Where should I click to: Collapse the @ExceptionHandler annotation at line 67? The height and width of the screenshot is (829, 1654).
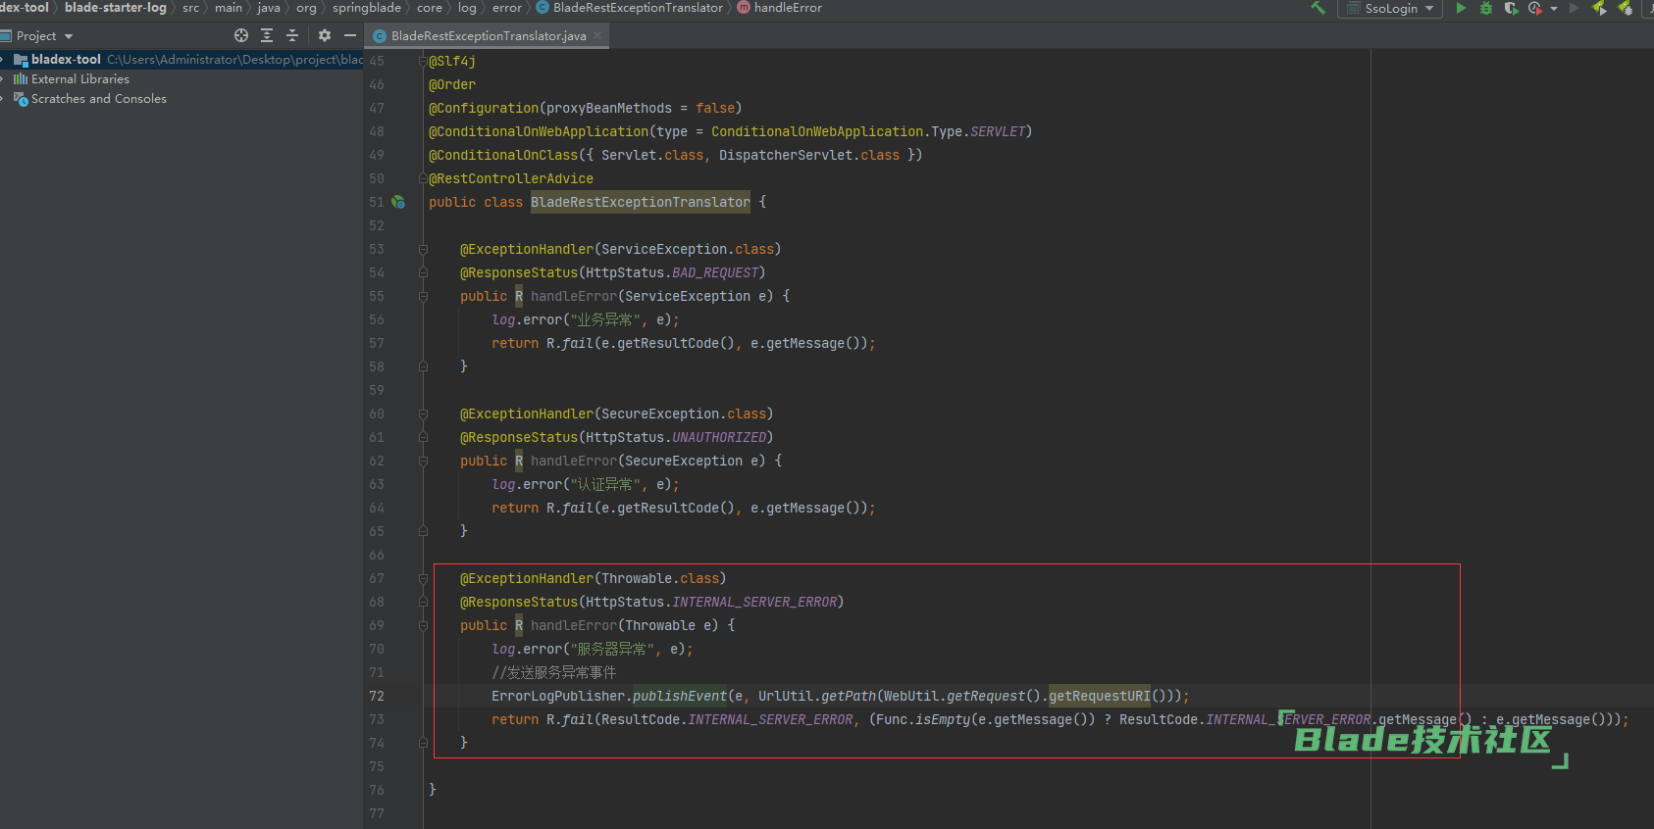(x=423, y=578)
